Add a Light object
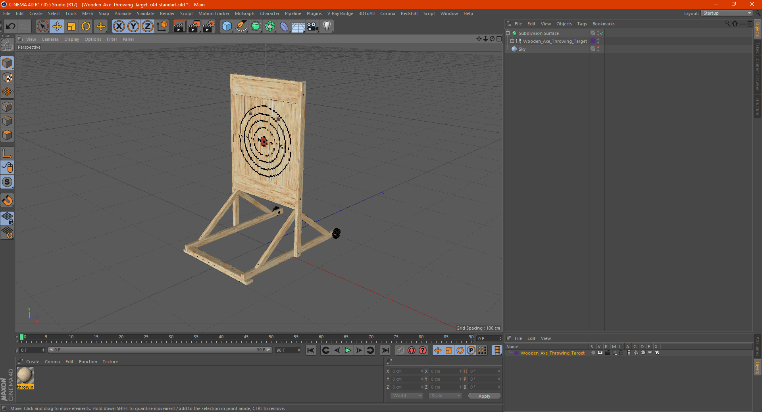762x412 pixels. click(327, 27)
